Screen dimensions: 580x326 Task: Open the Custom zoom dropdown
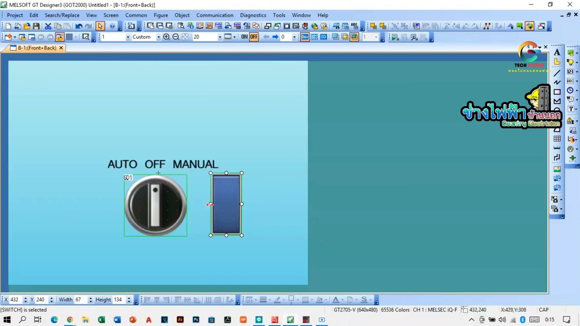click(x=159, y=37)
